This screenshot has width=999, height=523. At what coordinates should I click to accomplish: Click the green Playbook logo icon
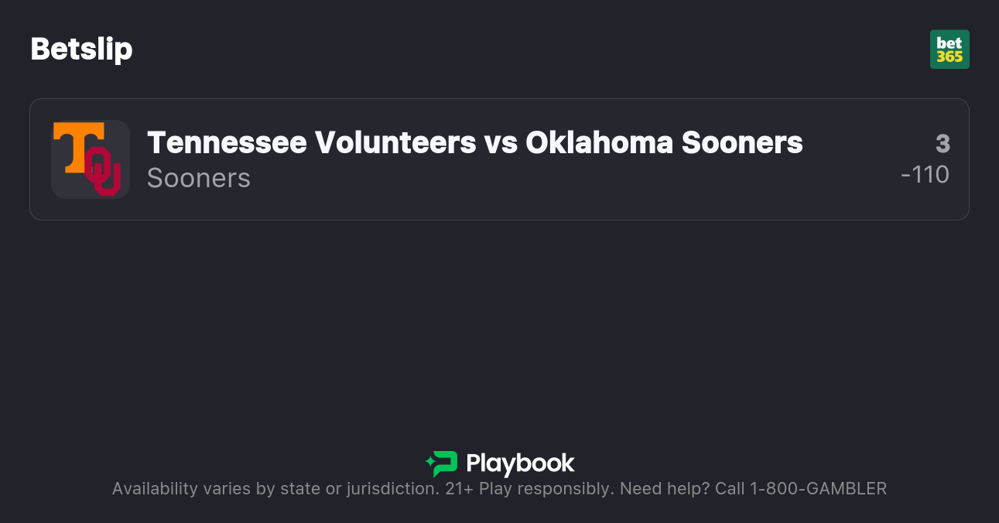tap(442, 463)
